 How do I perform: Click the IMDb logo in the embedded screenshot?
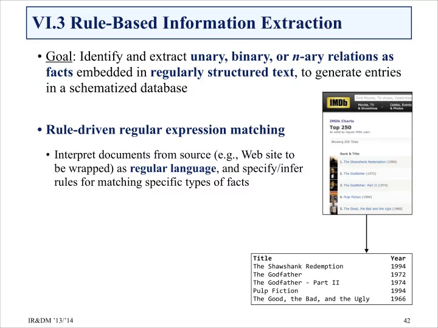(x=338, y=103)
